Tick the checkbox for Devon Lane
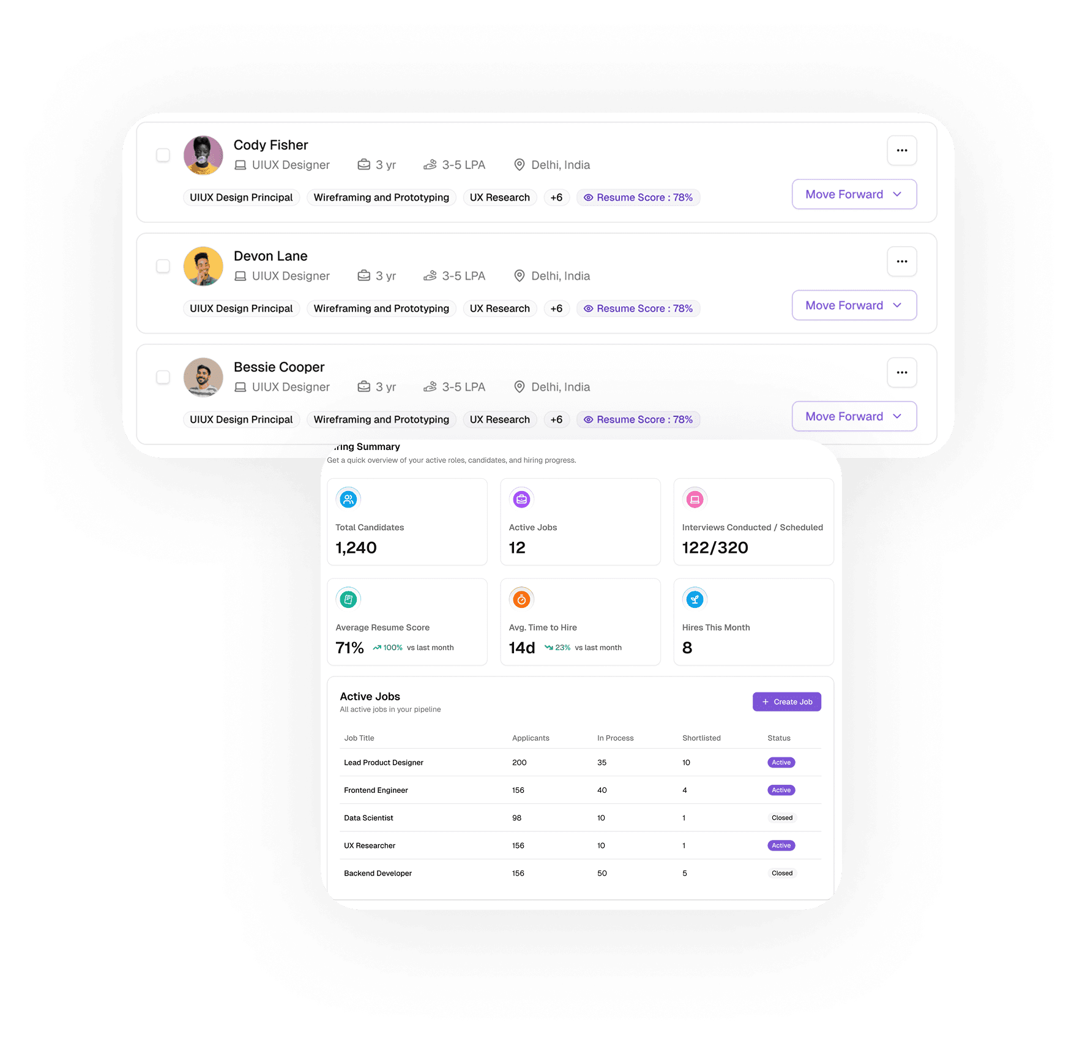Screen dimensions: 1077x1042 pyautogui.click(x=163, y=266)
